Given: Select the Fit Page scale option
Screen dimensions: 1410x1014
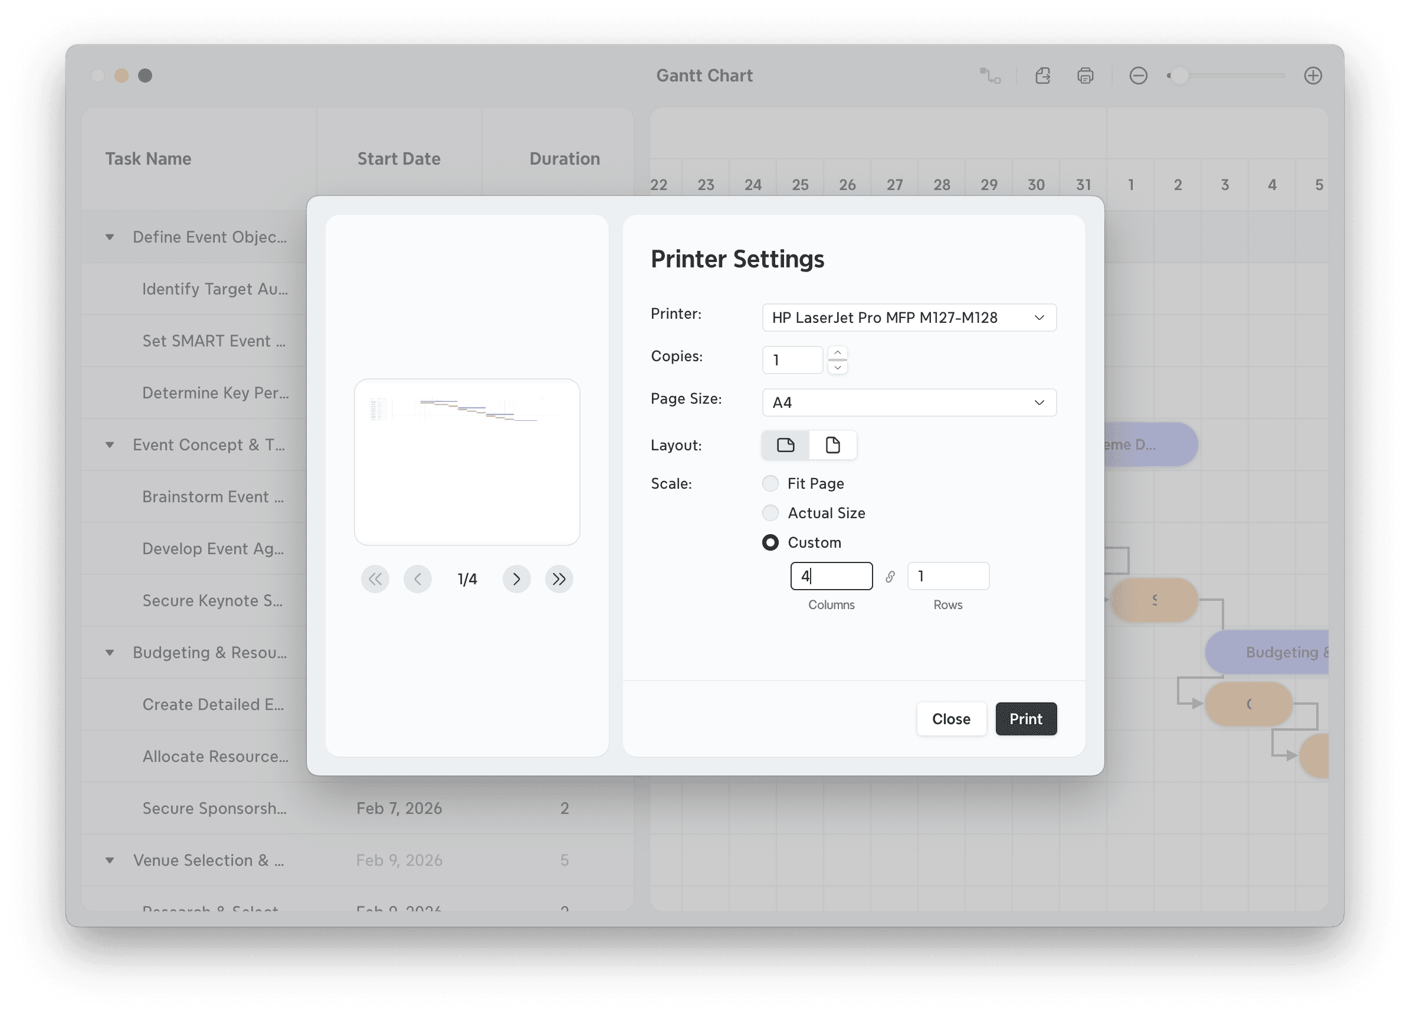Looking at the screenshot, I should (x=770, y=483).
